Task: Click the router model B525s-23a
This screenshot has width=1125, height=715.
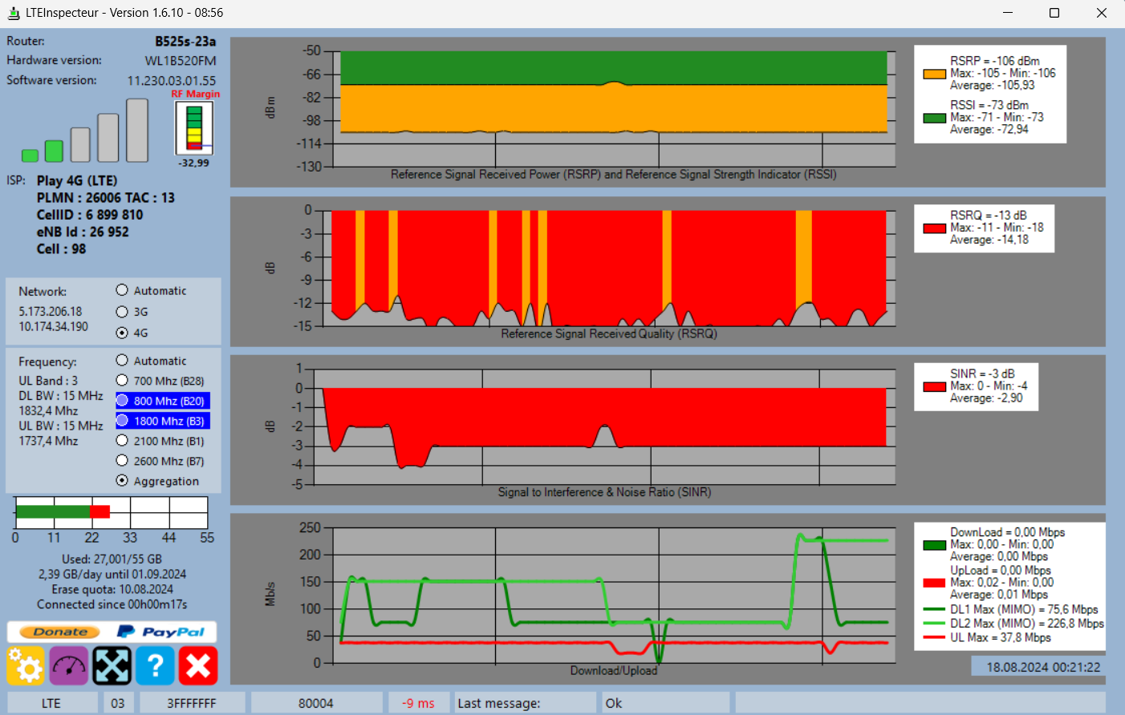Action: (185, 41)
